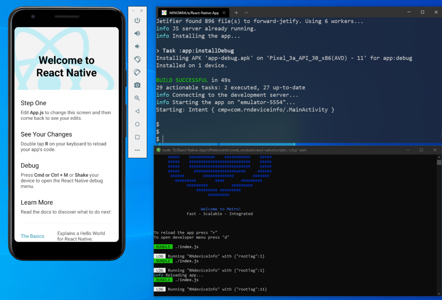Click the LOG line with rootTag:11
442x300 pixels.
point(210,289)
